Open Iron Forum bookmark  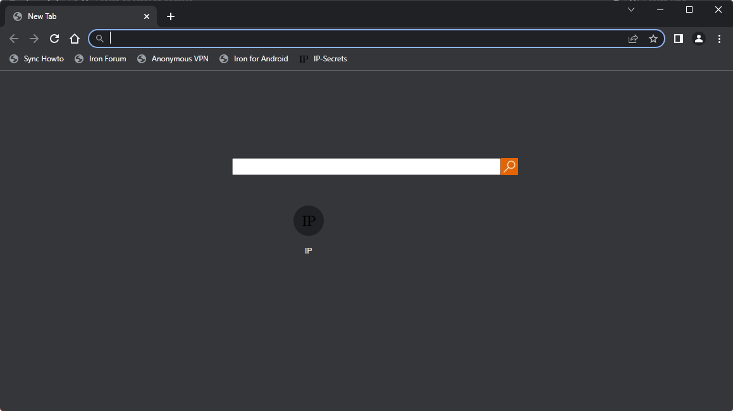click(101, 59)
